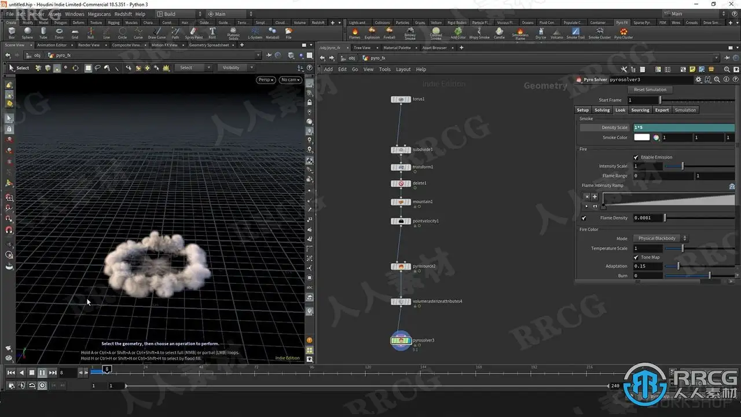Image resolution: width=741 pixels, height=417 pixels.
Task: Open the Smoke Color picker wheel icon
Action: point(656,138)
